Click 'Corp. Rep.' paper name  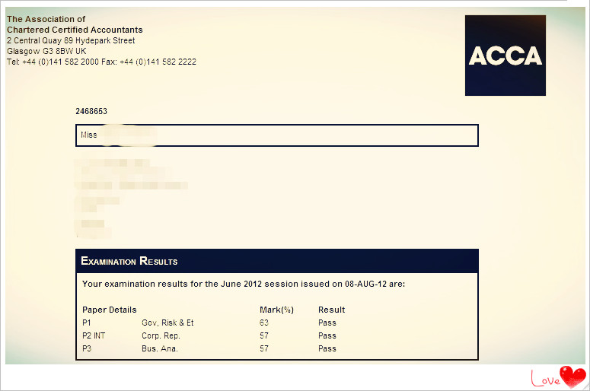tap(161, 335)
